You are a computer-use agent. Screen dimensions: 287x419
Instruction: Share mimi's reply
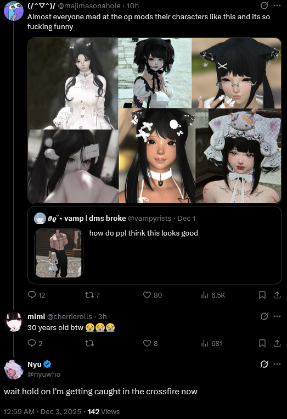(x=277, y=343)
